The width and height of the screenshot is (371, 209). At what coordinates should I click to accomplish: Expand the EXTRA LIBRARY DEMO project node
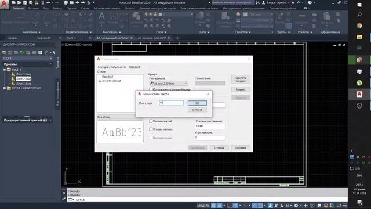[5, 88]
